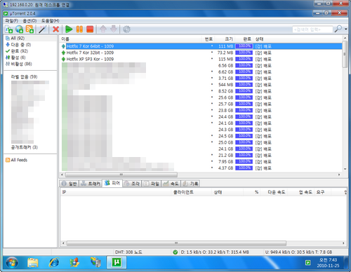
Task: Pause torrent with orange pause icon
Action: point(79,29)
